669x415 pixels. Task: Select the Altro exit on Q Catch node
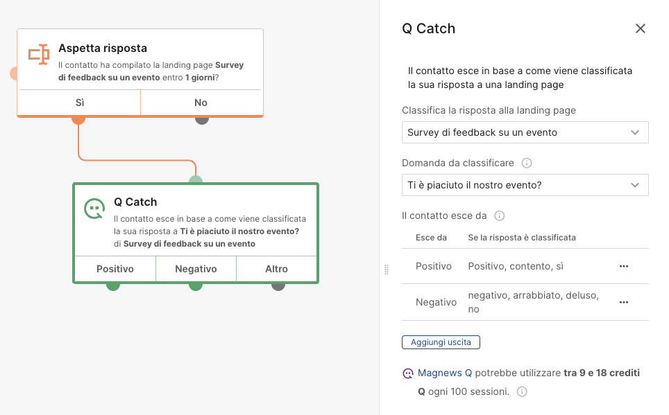coord(276,269)
